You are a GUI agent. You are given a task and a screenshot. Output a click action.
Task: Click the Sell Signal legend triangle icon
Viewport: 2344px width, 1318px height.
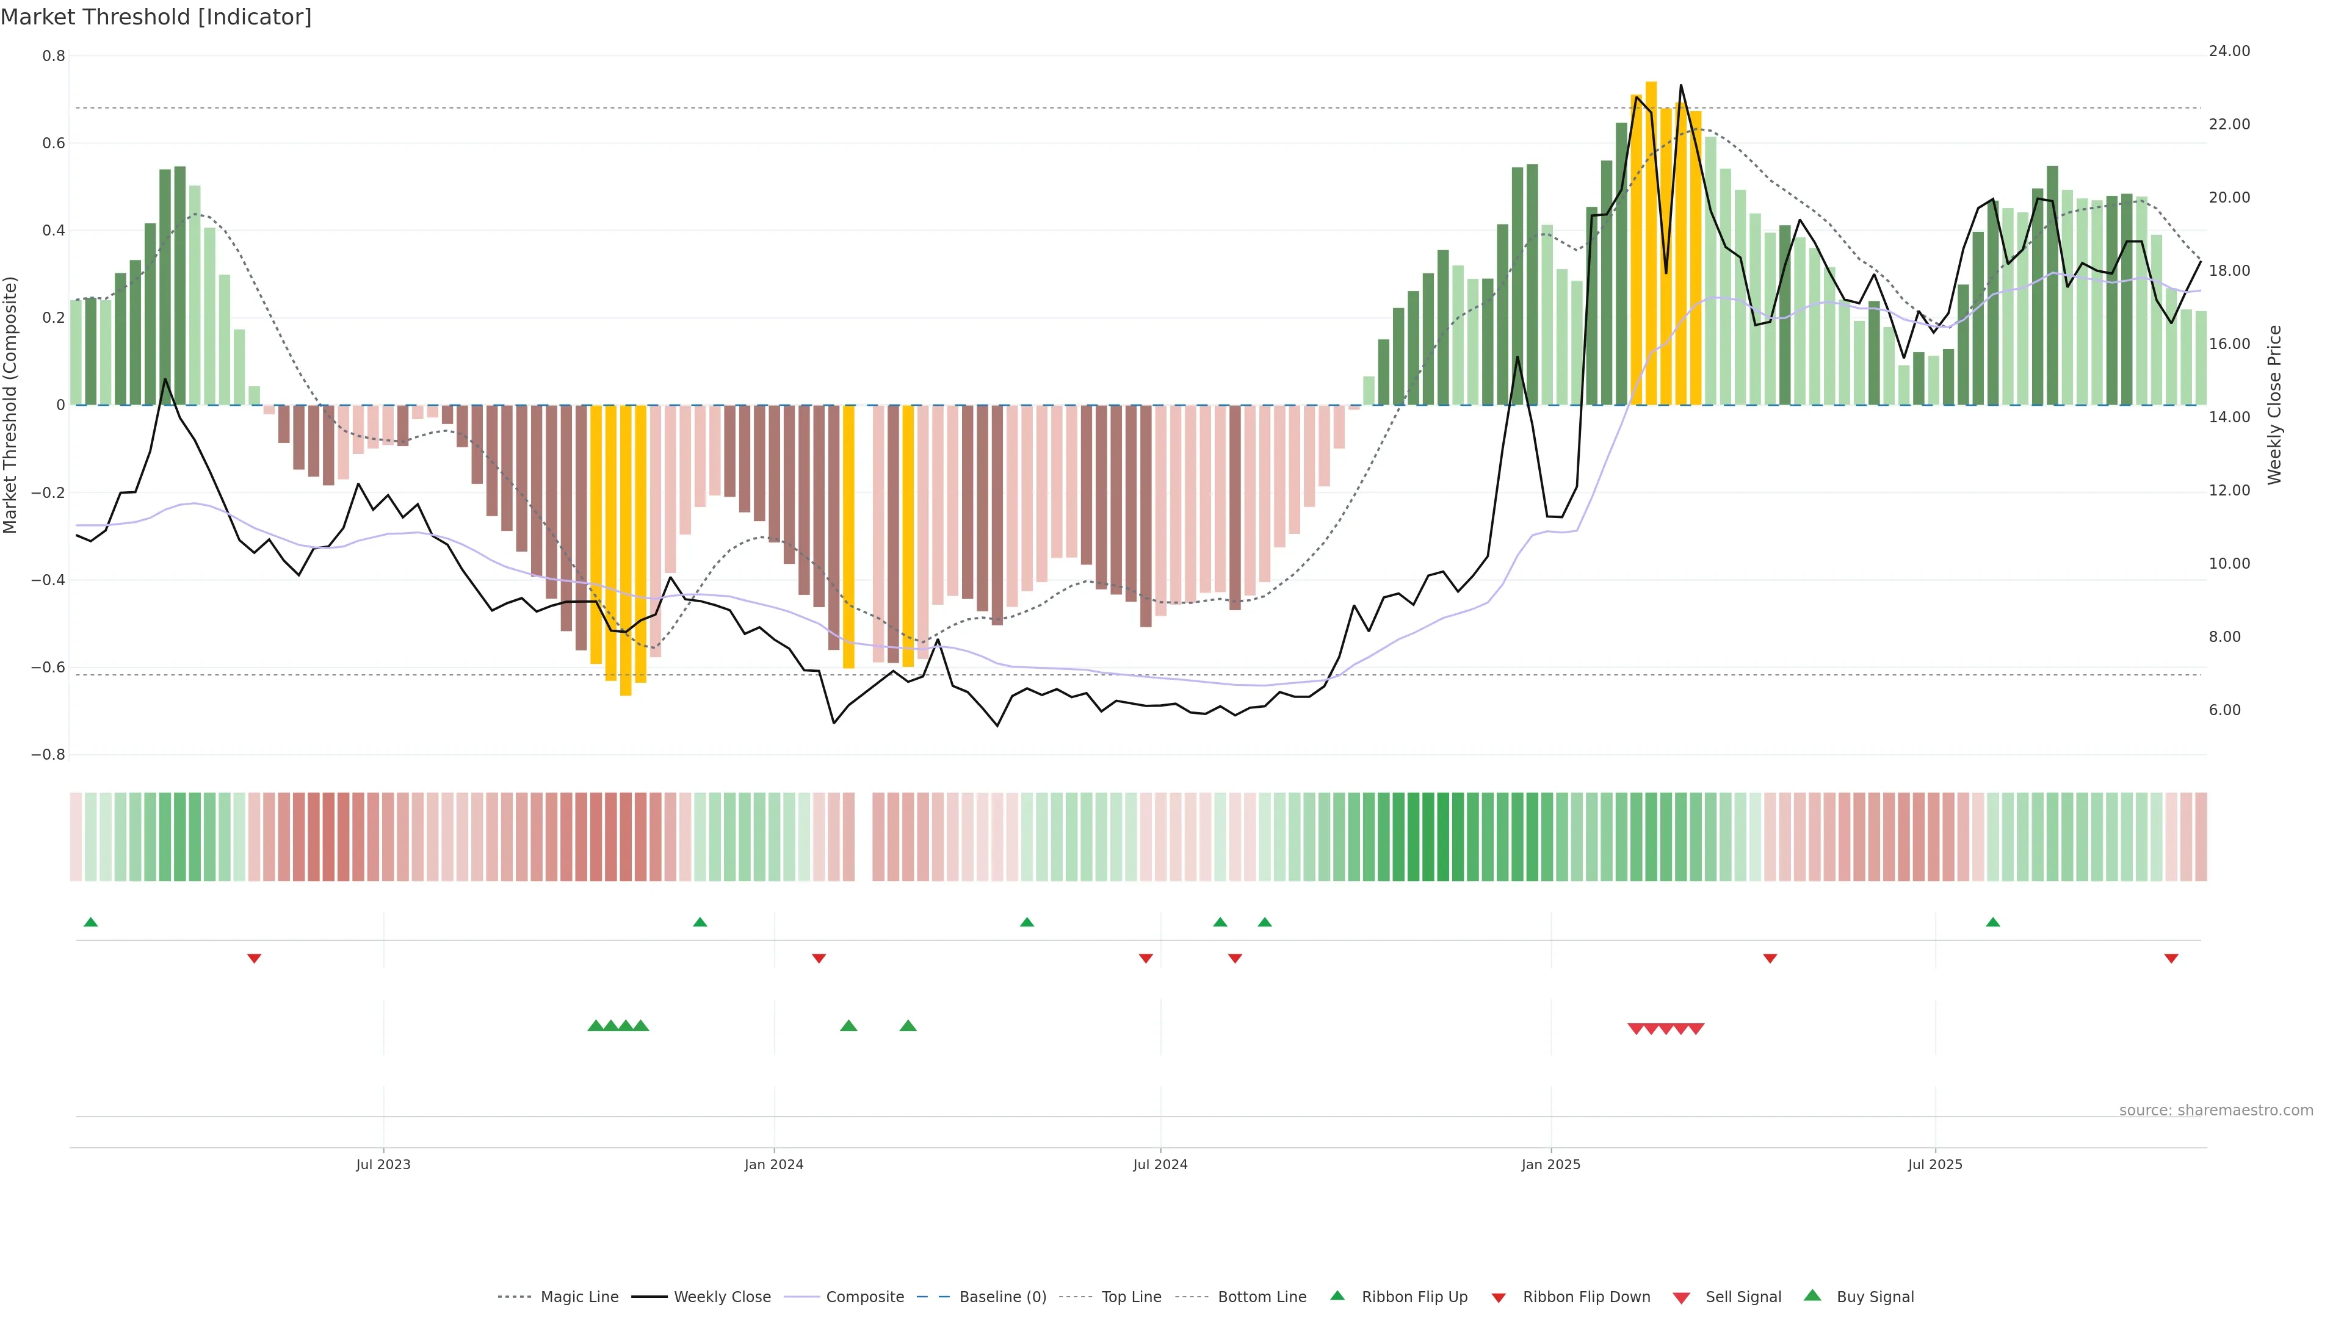(x=1680, y=1297)
